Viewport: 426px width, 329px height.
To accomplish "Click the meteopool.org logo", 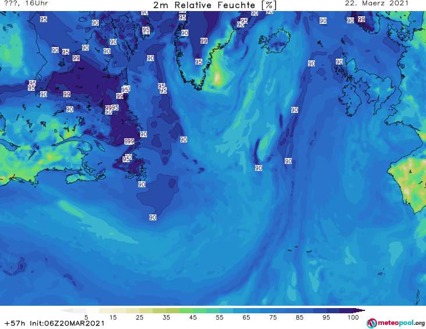I will (396, 323).
